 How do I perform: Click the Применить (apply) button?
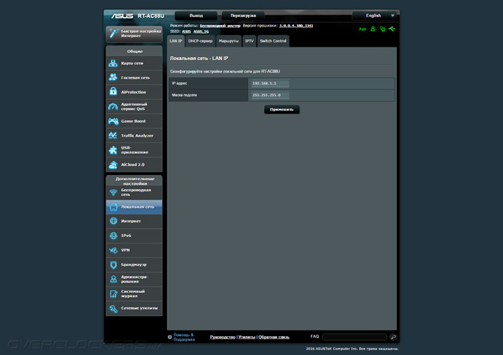pyautogui.click(x=282, y=109)
